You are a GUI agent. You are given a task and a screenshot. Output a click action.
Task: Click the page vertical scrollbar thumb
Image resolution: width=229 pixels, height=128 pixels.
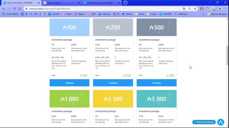(x=227, y=55)
